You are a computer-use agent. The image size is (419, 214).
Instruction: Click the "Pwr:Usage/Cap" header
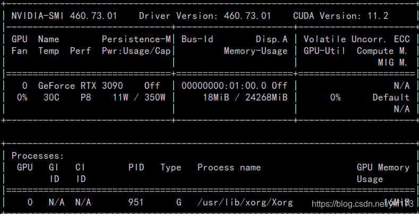tap(136, 51)
